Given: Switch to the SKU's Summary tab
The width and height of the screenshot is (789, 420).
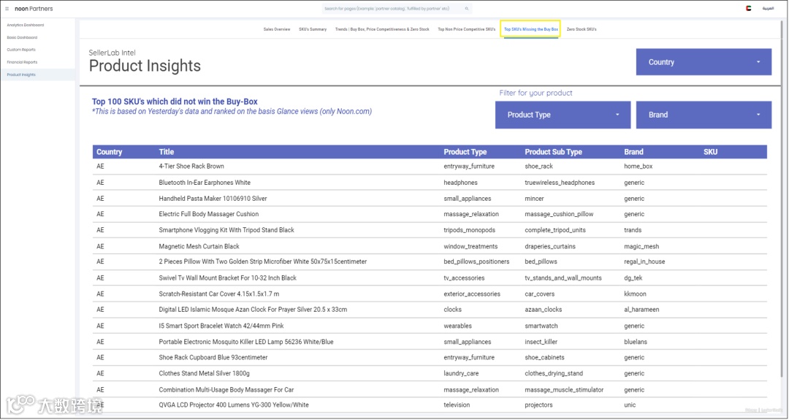Looking at the screenshot, I should tap(313, 29).
